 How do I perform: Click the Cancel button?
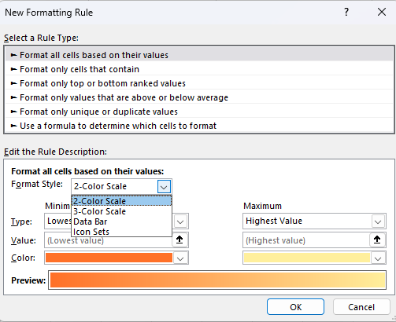(x=361, y=307)
